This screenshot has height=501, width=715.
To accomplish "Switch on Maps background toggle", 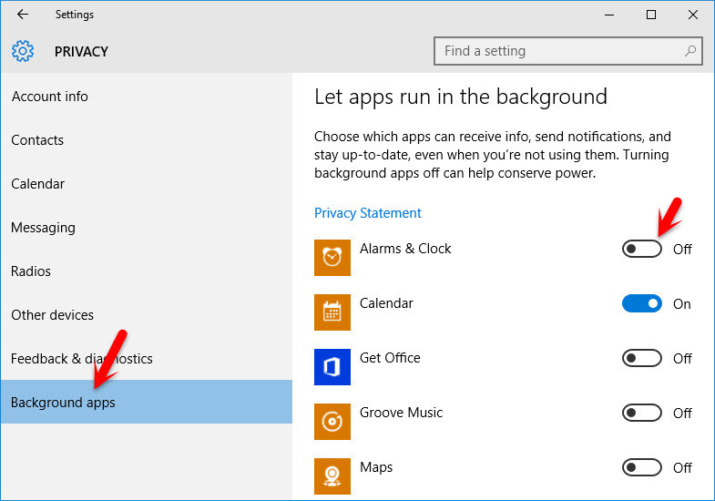I will click(641, 467).
